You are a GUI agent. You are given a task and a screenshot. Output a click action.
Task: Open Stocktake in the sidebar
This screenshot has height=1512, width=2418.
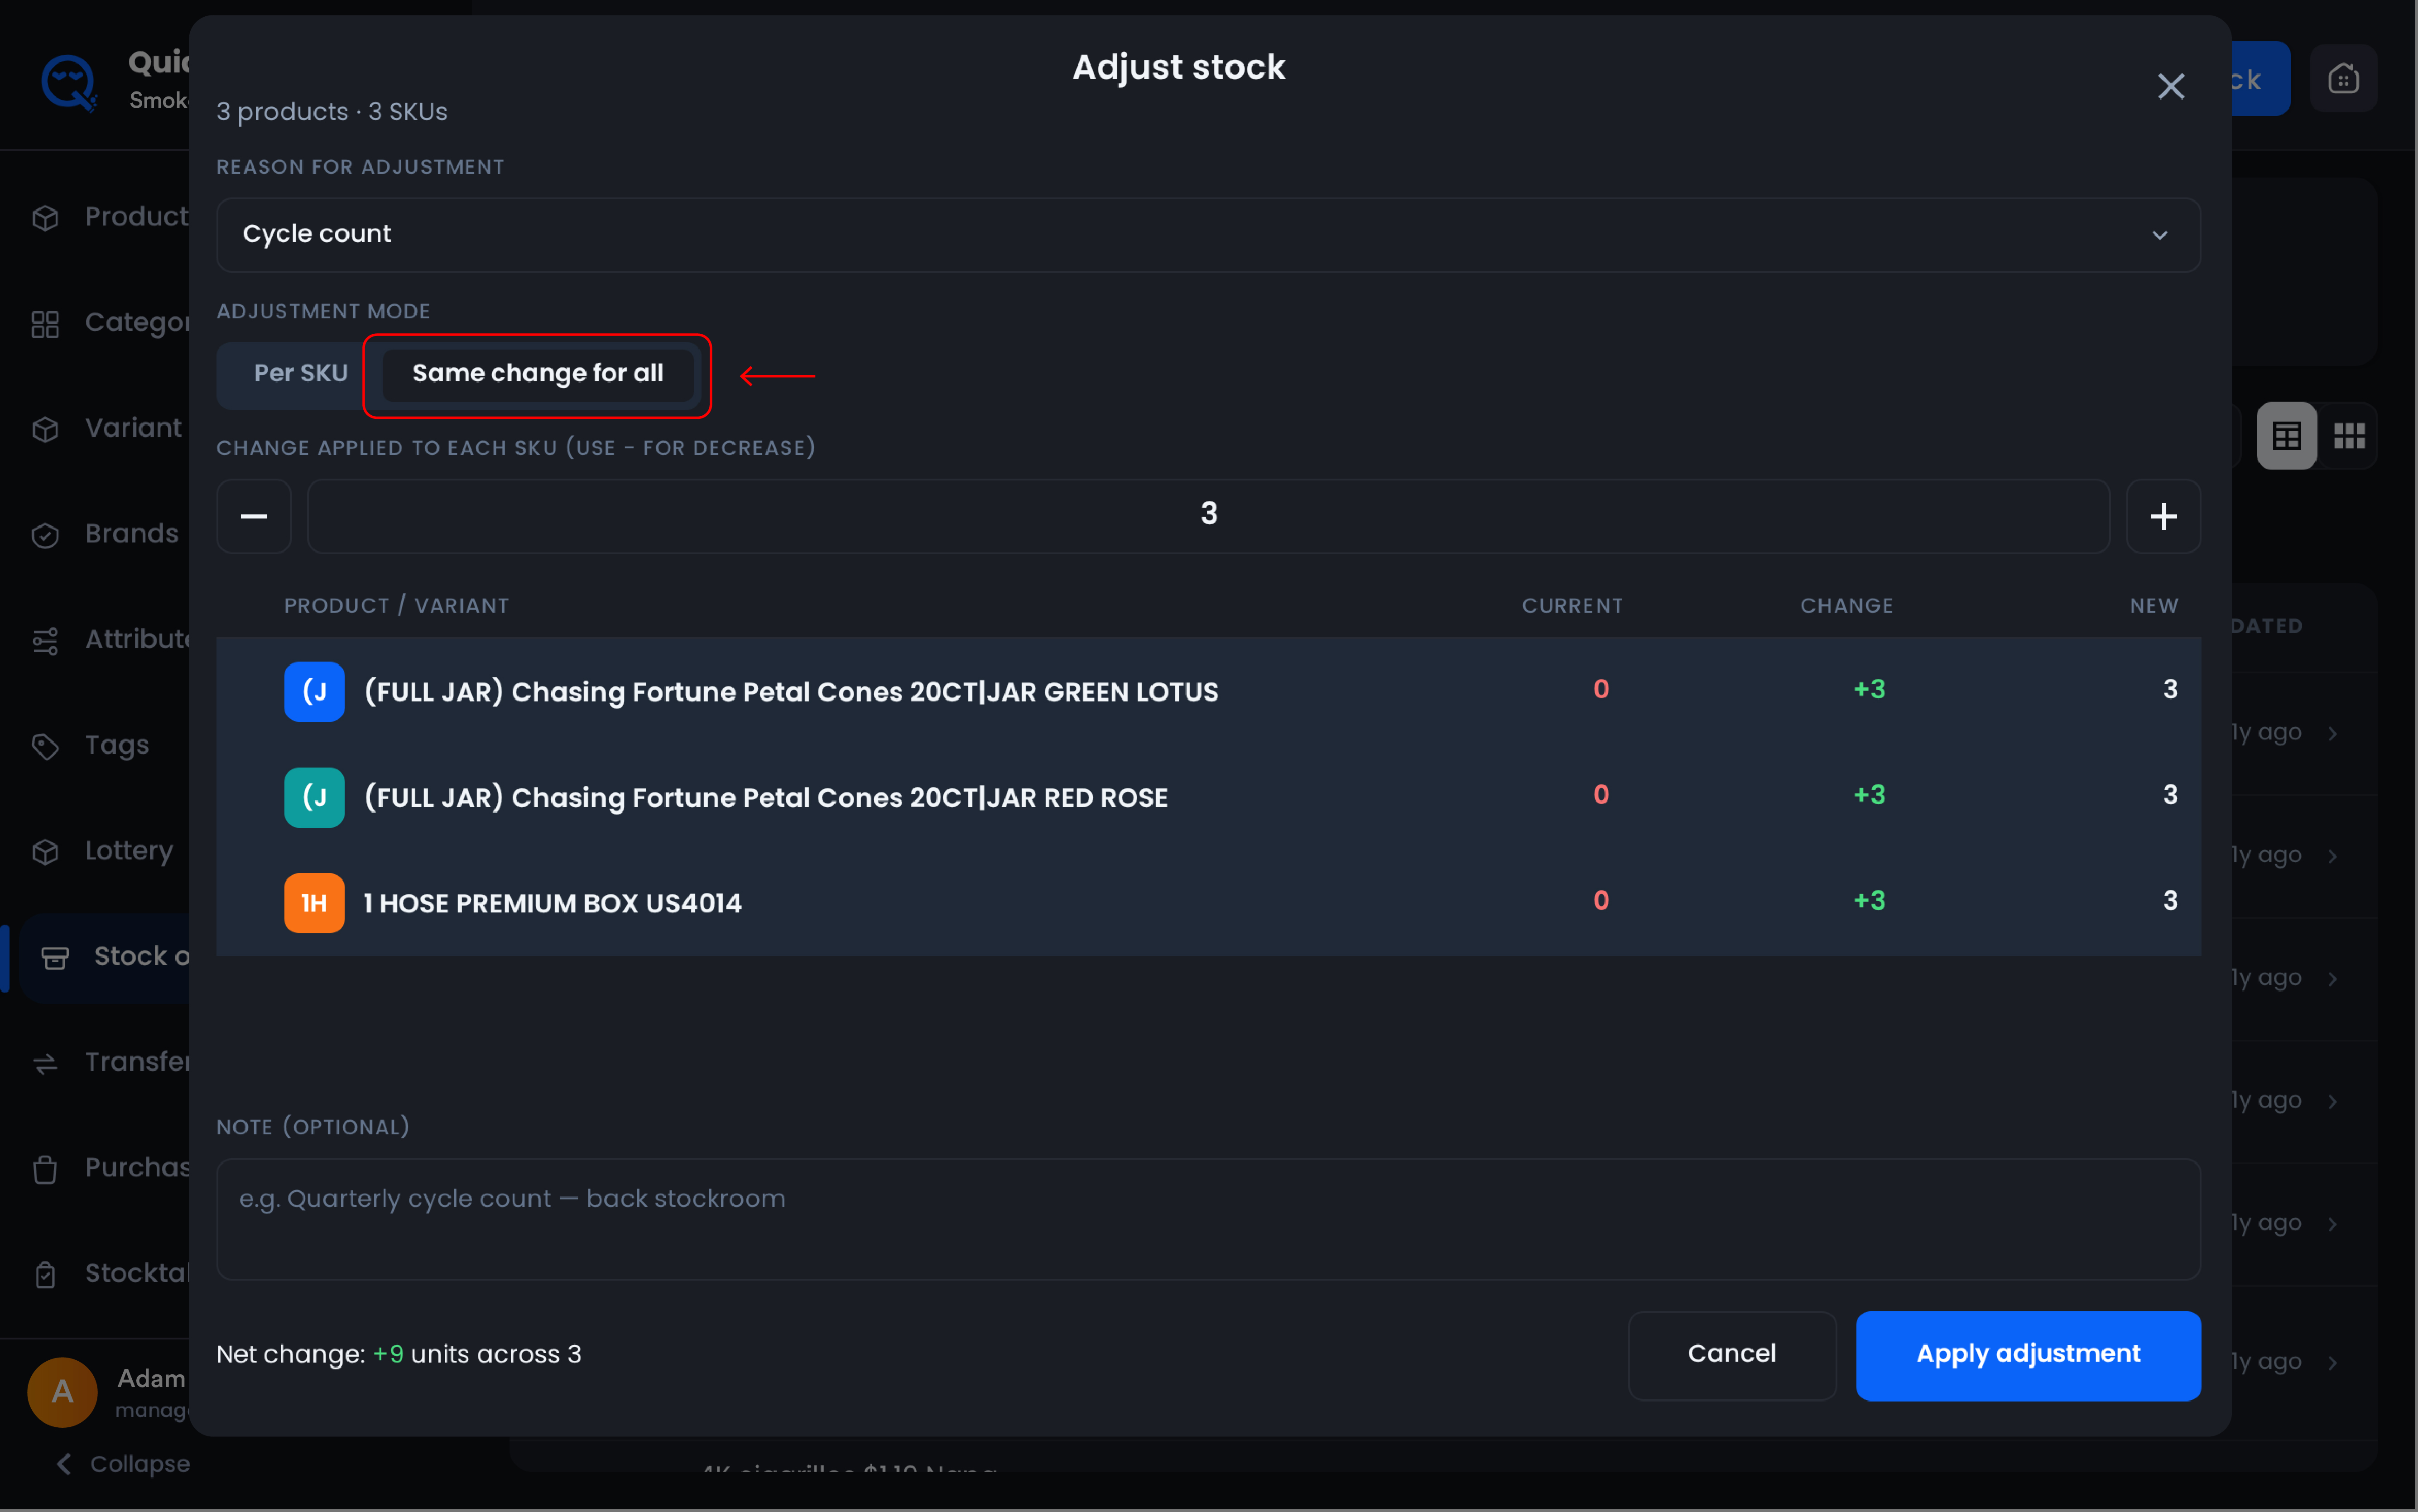click(136, 1273)
